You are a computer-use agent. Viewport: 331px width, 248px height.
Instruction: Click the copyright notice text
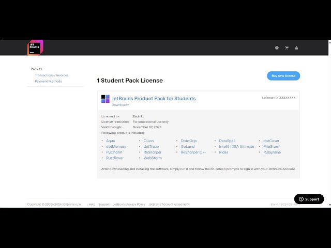[54, 205]
